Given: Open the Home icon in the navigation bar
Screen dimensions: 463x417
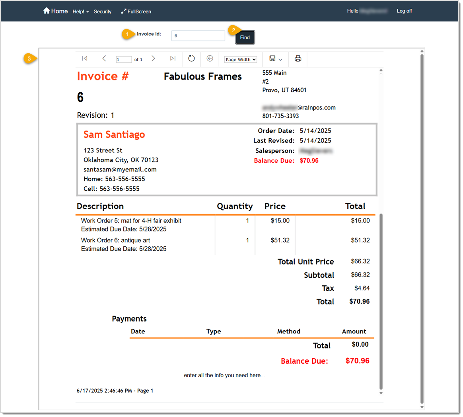Looking at the screenshot, I should tap(47, 11).
